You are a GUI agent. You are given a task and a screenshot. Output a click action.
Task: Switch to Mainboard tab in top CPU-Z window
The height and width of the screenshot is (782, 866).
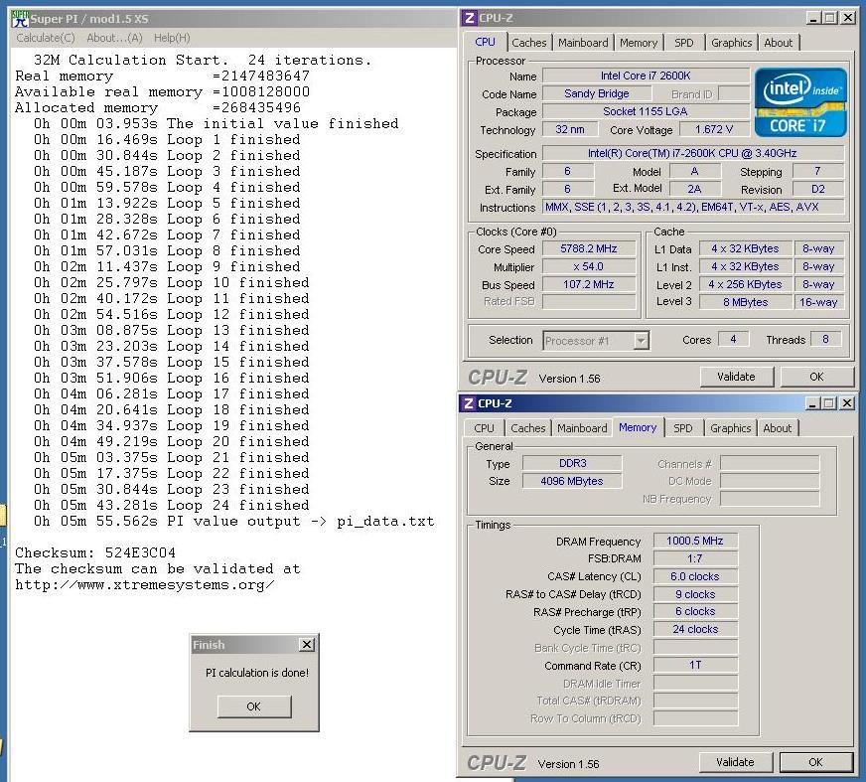coord(583,43)
